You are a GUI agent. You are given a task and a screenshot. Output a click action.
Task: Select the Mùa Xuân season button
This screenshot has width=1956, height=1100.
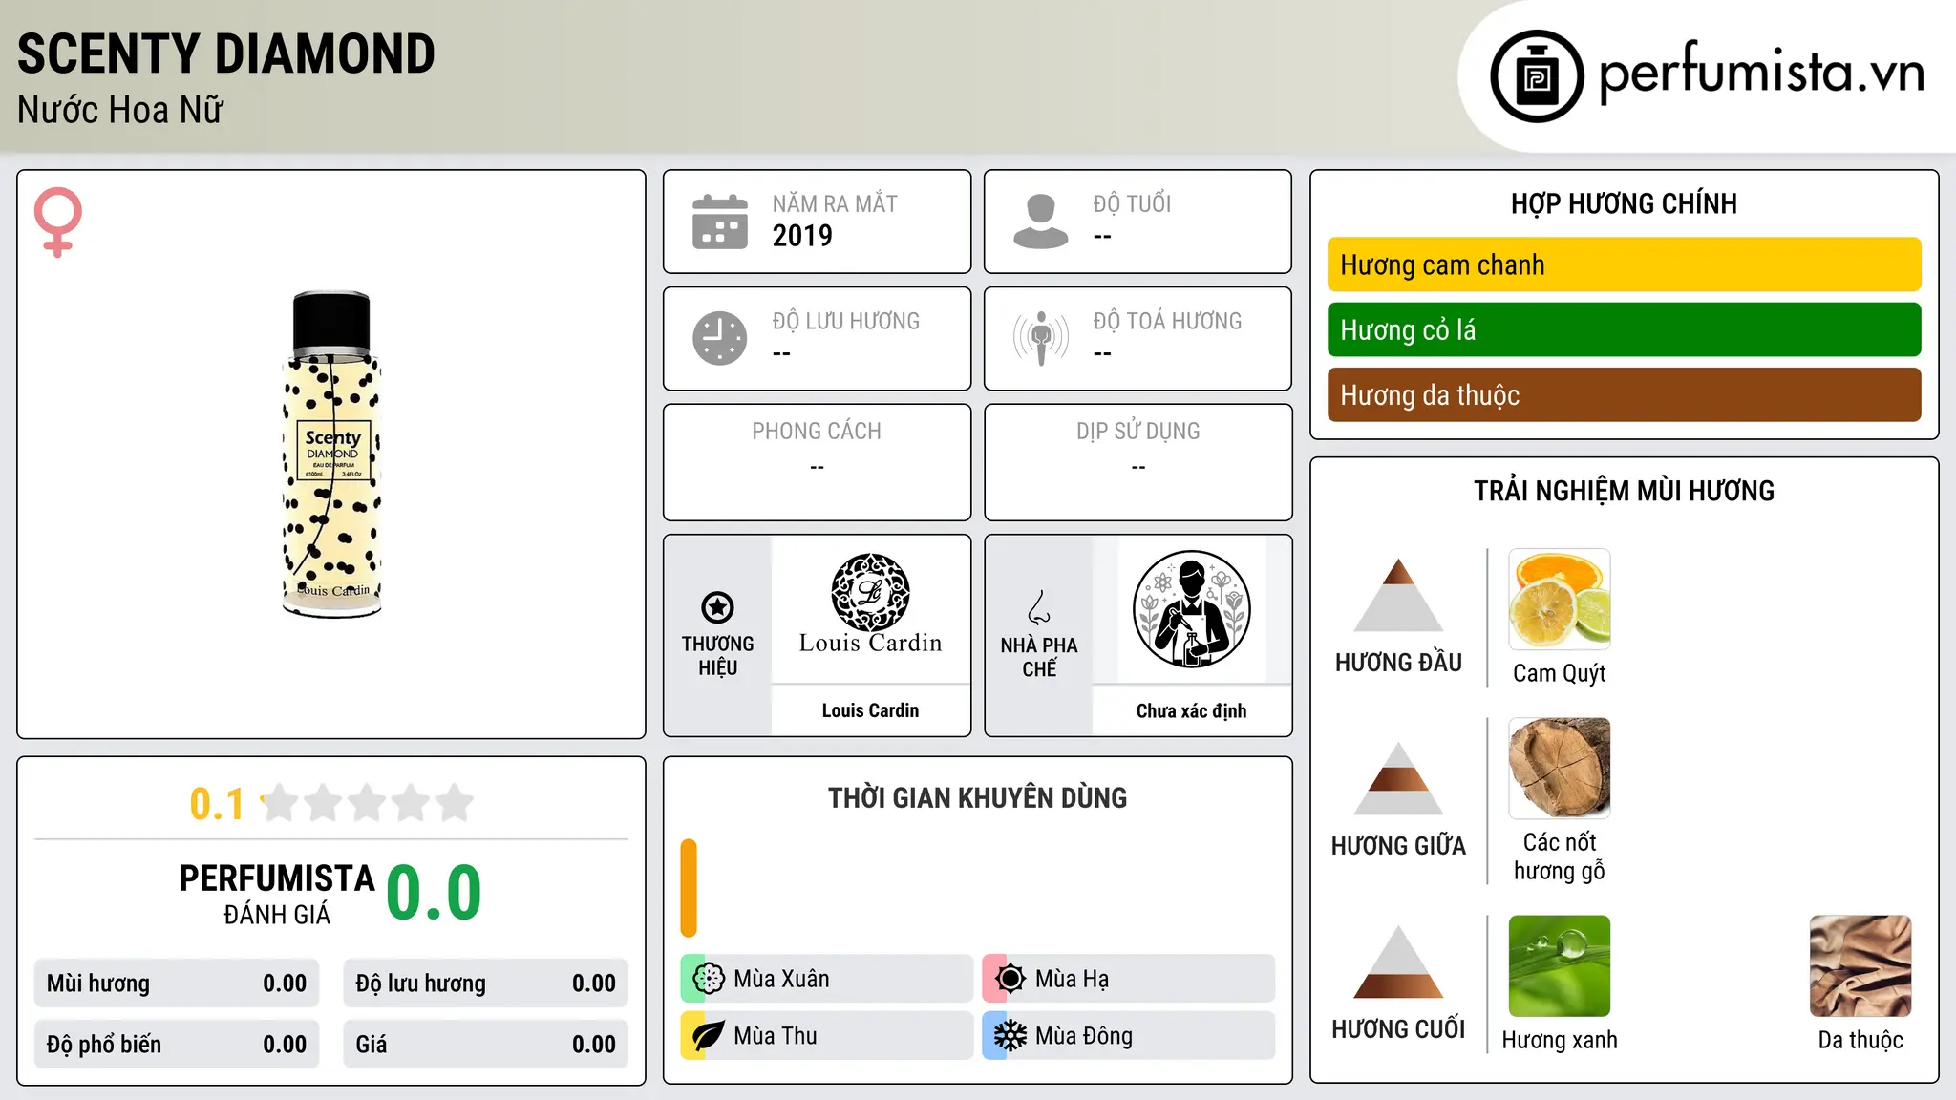pyautogui.click(x=827, y=979)
